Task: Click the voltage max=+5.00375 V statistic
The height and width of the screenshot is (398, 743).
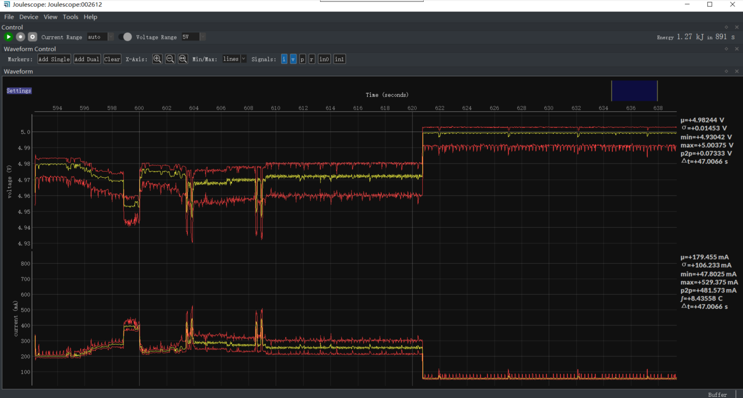Action: click(x=707, y=145)
